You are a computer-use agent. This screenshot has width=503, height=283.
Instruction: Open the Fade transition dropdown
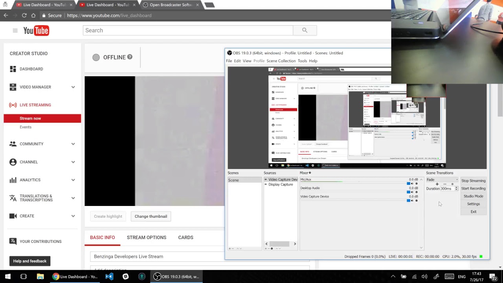442,180
